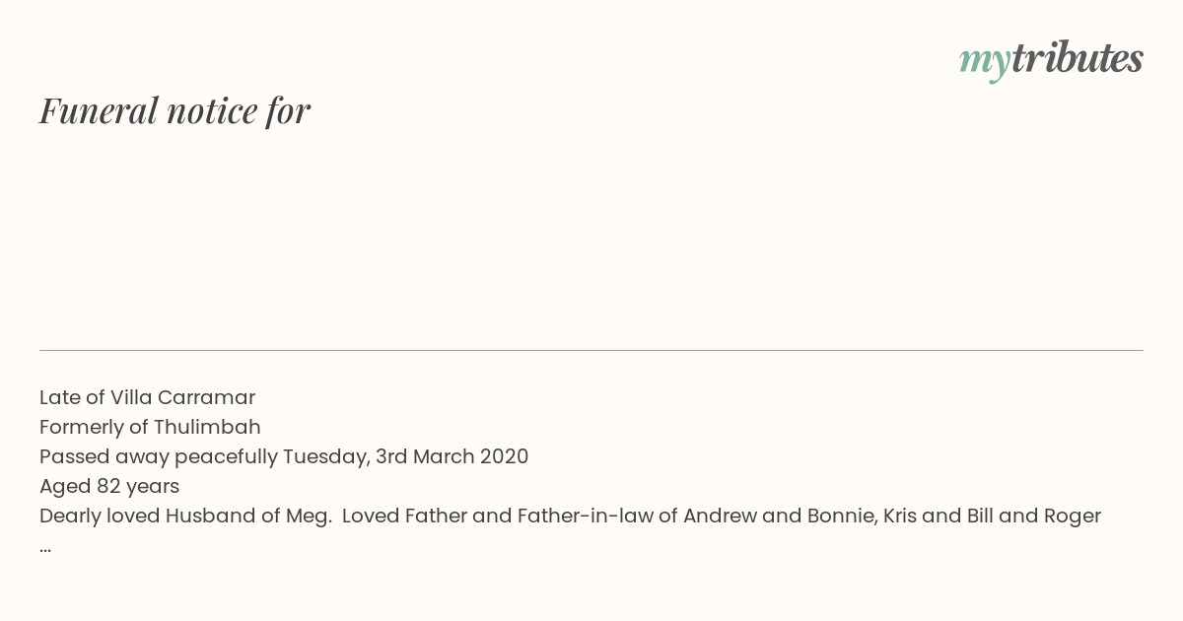Expand the truncated text ellipsis
The image size is (1183, 621).
(x=45, y=549)
